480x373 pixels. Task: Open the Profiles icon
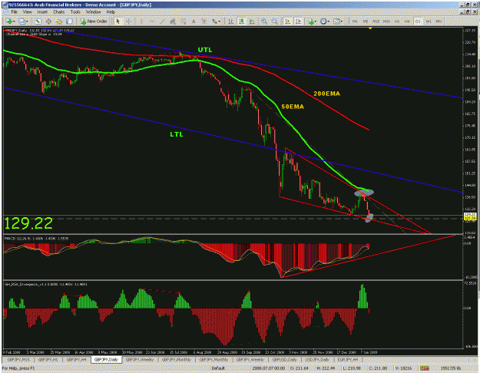[x=22, y=21]
